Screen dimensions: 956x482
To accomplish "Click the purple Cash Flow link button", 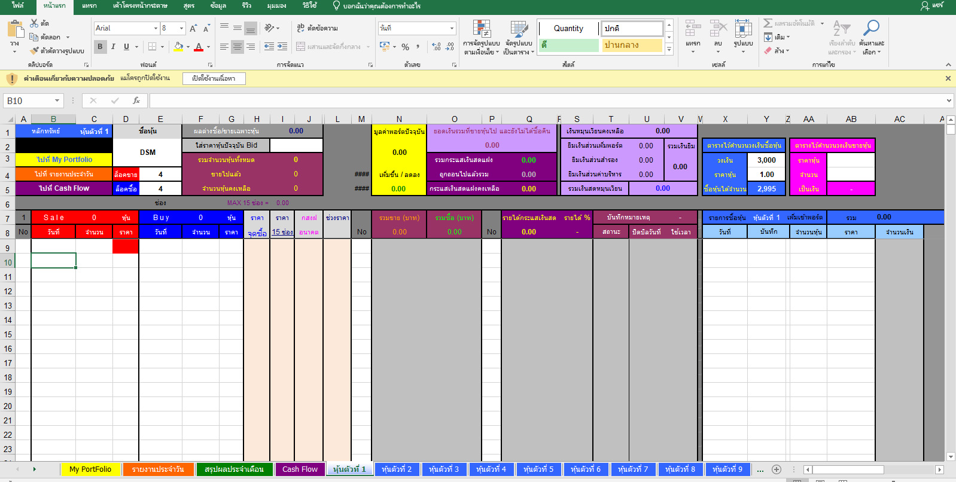I will 64,188.
